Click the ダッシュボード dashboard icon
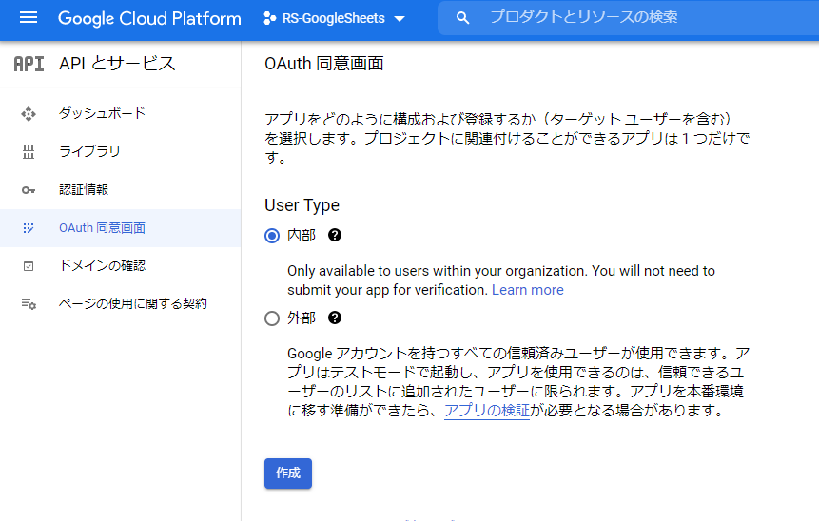Image resolution: width=819 pixels, height=521 pixels. pos(29,113)
